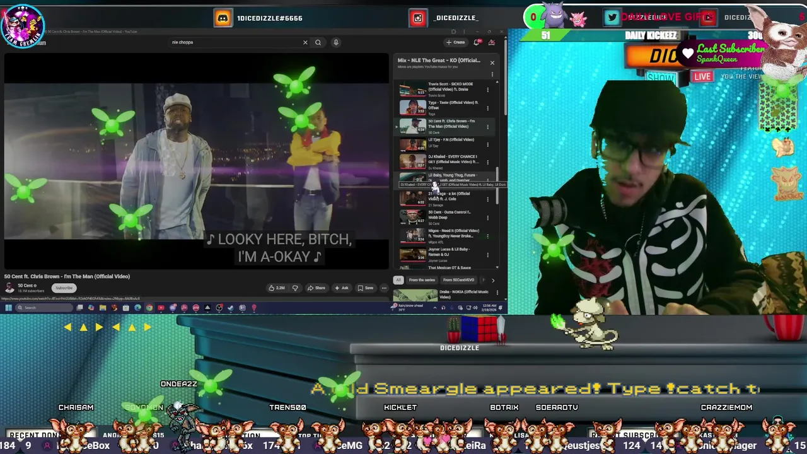The image size is (807, 454).
Task: Open the Discord icon in stream overlay
Action: pyautogui.click(x=223, y=18)
